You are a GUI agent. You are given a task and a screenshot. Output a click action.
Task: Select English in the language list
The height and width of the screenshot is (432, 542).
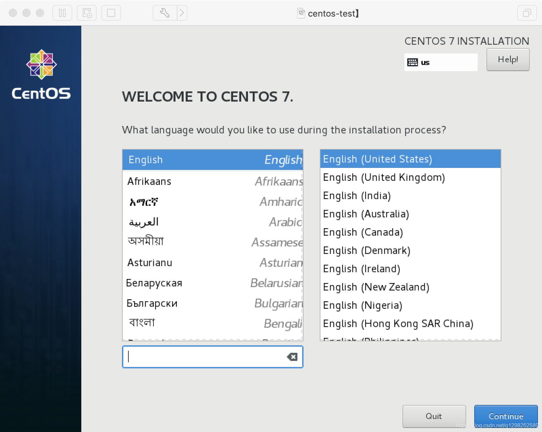coord(212,160)
